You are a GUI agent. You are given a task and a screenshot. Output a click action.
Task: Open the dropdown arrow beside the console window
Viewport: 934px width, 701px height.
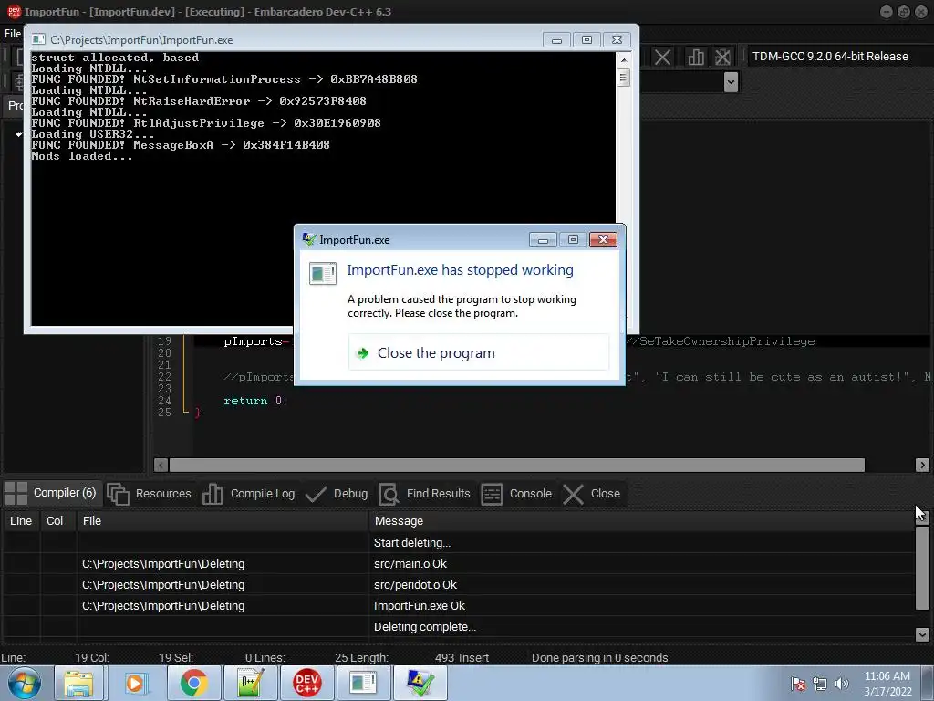pyautogui.click(x=731, y=81)
